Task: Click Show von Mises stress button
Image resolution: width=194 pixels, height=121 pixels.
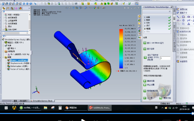Action: [x=145, y=43]
